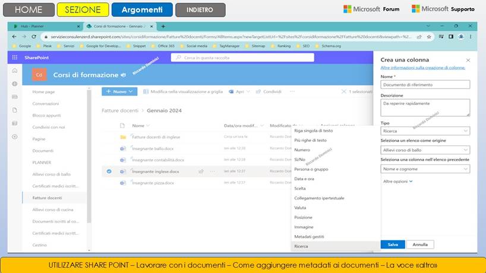486x273 pixels.
Task: Open Allievi corso di cucina in left navigation
Action: pos(53,209)
